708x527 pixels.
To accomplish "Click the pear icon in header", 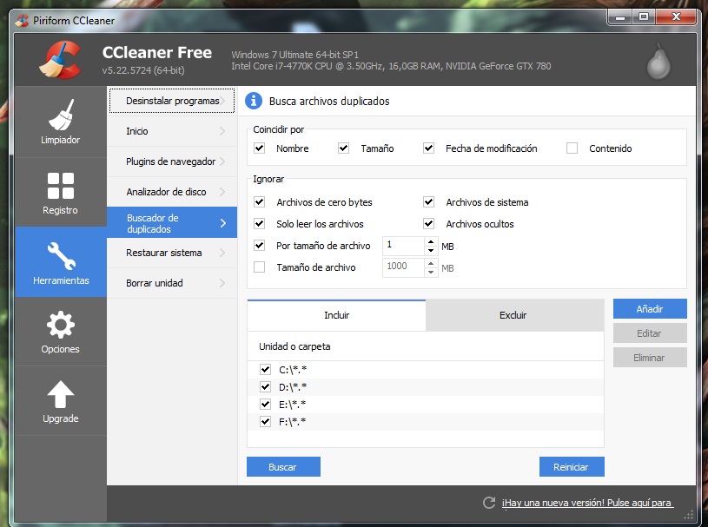I will pyautogui.click(x=658, y=62).
